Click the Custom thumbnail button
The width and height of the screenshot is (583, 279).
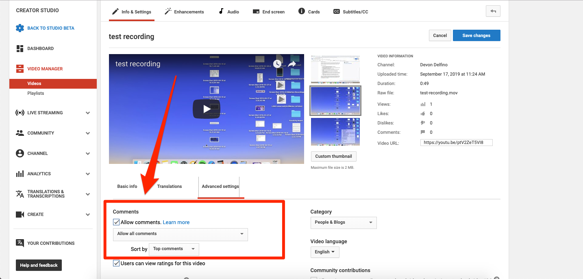tap(334, 156)
